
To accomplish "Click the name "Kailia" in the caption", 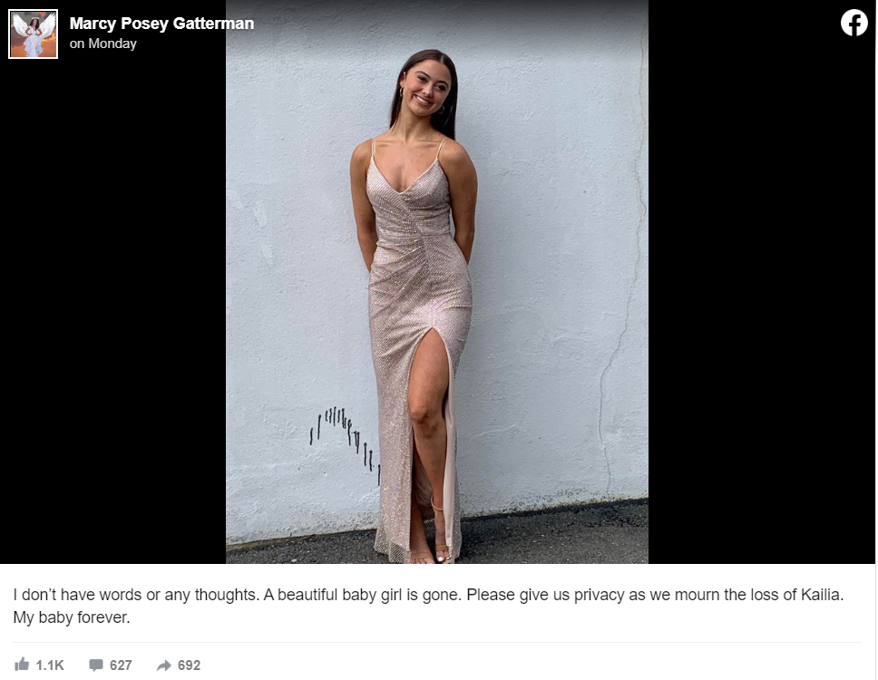I will tap(820, 595).
